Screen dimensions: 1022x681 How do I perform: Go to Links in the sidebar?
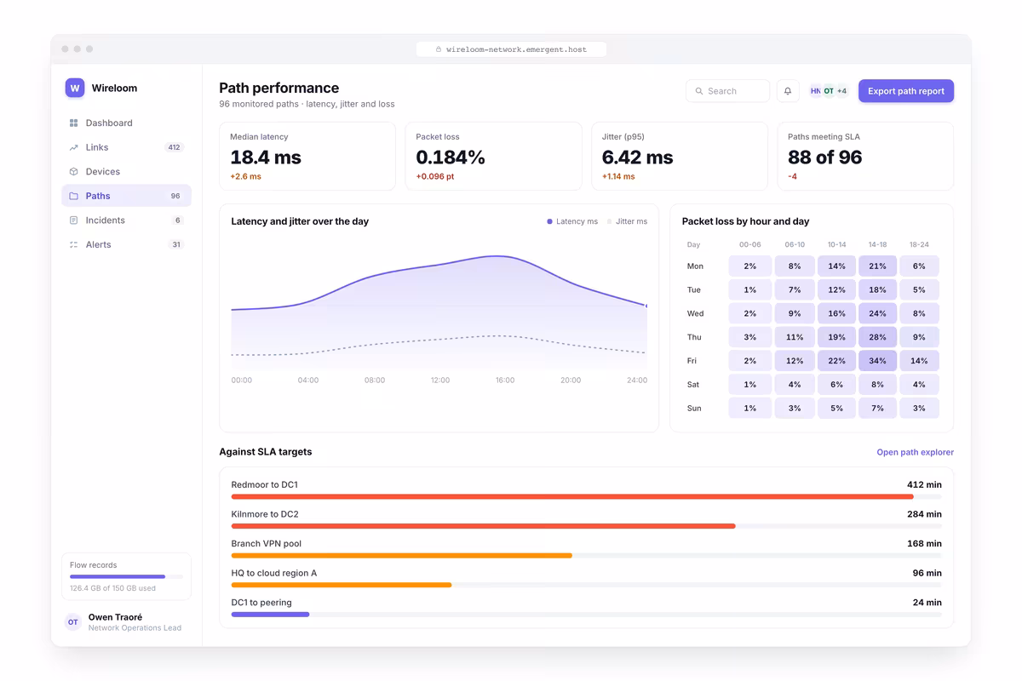126,147
